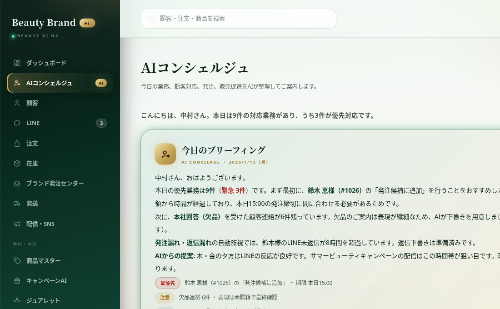Click the Beauty Brand logo text
This screenshot has height=309, width=500.
pyautogui.click(x=44, y=23)
